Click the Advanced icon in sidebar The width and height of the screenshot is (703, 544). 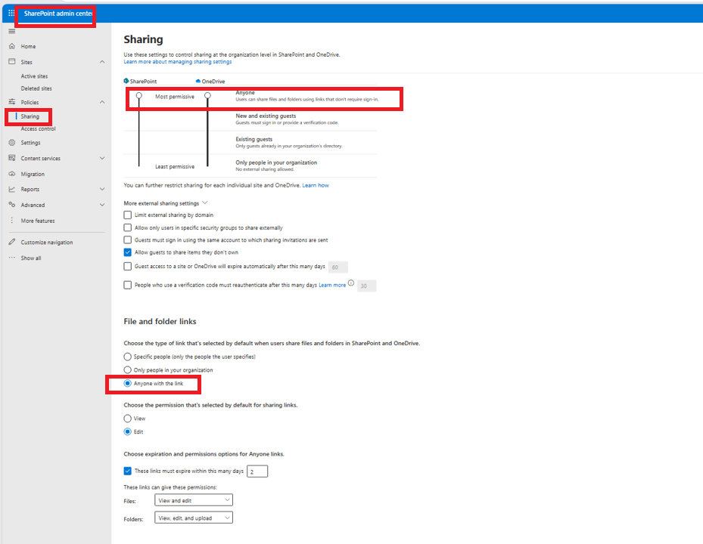(x=11, y=205)
